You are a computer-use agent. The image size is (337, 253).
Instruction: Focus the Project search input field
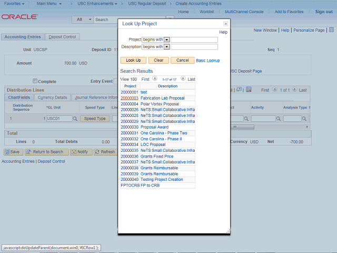coord(194,40)
